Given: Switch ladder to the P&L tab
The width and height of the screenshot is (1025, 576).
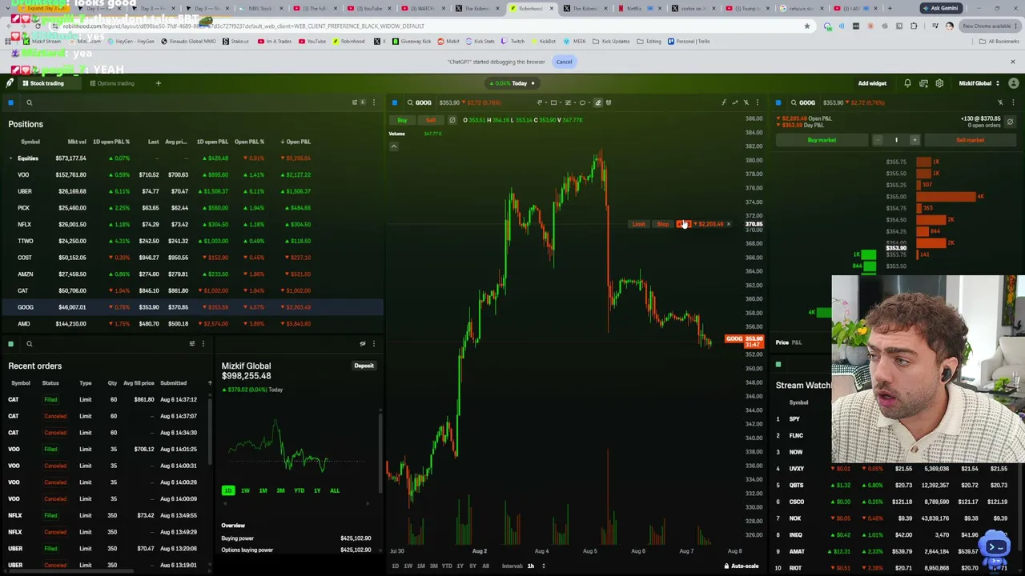Looking at the screenshot, I should pos(797,342).
